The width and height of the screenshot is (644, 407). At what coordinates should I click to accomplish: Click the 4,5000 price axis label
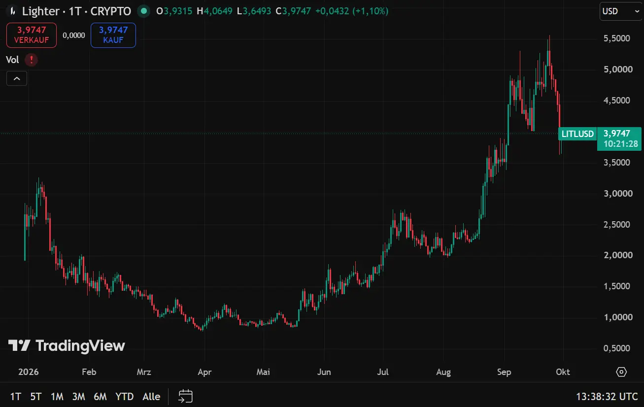pyautogui.click(x=618, y=101)
